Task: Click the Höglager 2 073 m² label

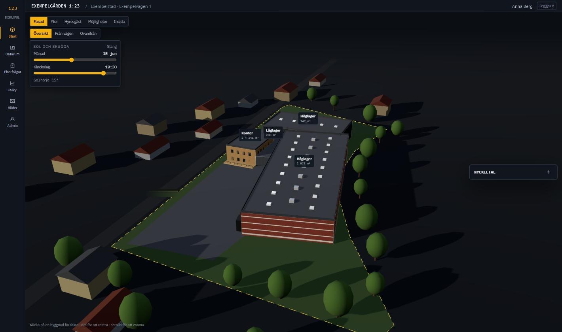Action: pyautogui.click(x=304, y=161)
